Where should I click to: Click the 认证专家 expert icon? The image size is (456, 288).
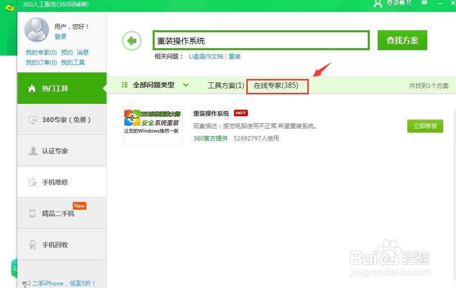33,150
